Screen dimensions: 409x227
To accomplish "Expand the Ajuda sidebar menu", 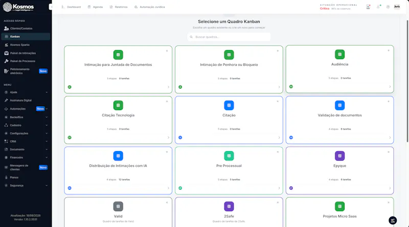I will (x=26, y=92).
